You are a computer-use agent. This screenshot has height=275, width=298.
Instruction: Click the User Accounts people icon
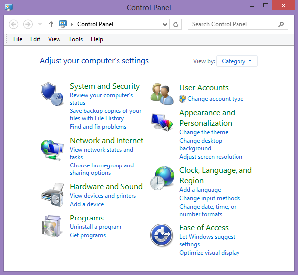tap(162, 94)
